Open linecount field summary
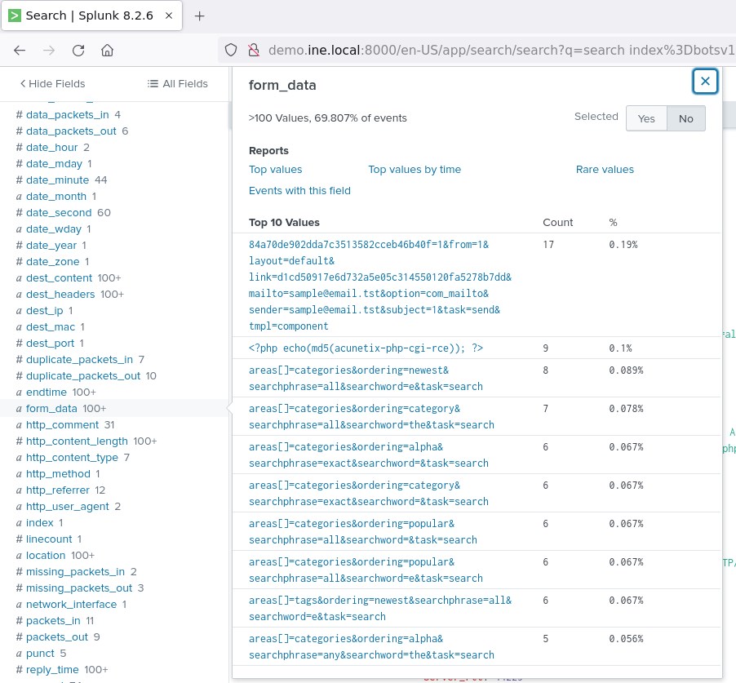 49,539
